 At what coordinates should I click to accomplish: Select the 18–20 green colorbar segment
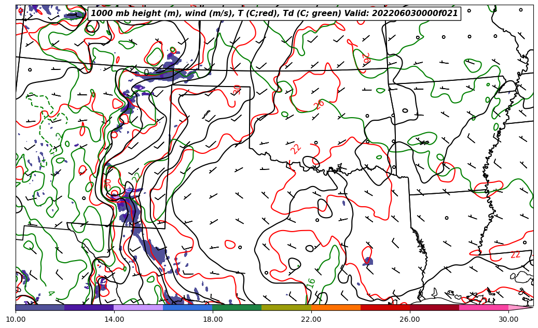tap(237, 307)
